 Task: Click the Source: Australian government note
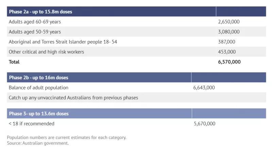click(x=38, y=143)
